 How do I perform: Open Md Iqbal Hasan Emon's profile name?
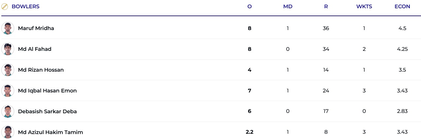click(47, 91)
